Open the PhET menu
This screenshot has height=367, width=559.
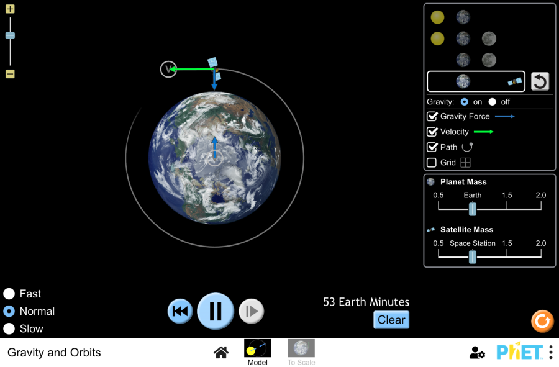coord(550,353)
